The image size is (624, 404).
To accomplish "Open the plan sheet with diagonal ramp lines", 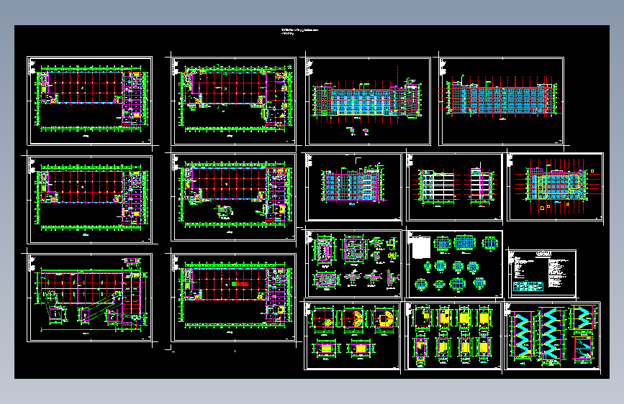I will pyautogui.click(x=89, y=298).
